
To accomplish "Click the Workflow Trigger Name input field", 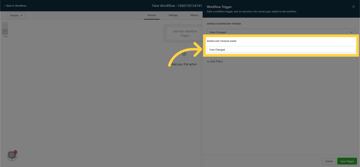I will [x=281, y=50].
